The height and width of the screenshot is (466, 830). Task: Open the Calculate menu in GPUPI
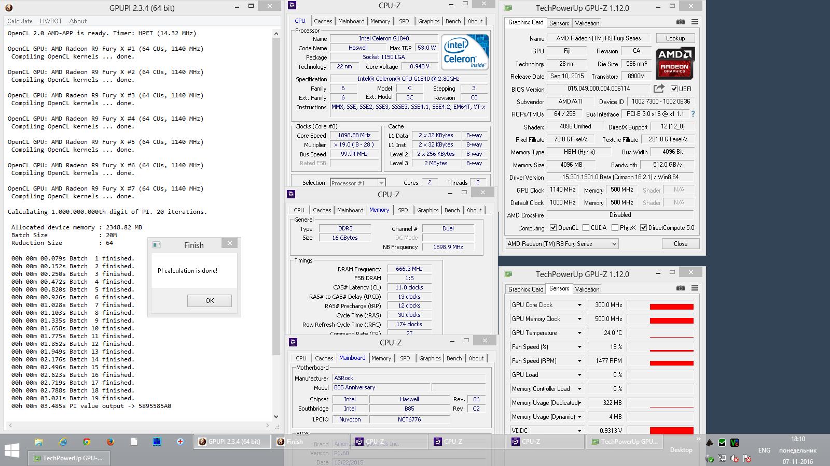coord(20,21)
